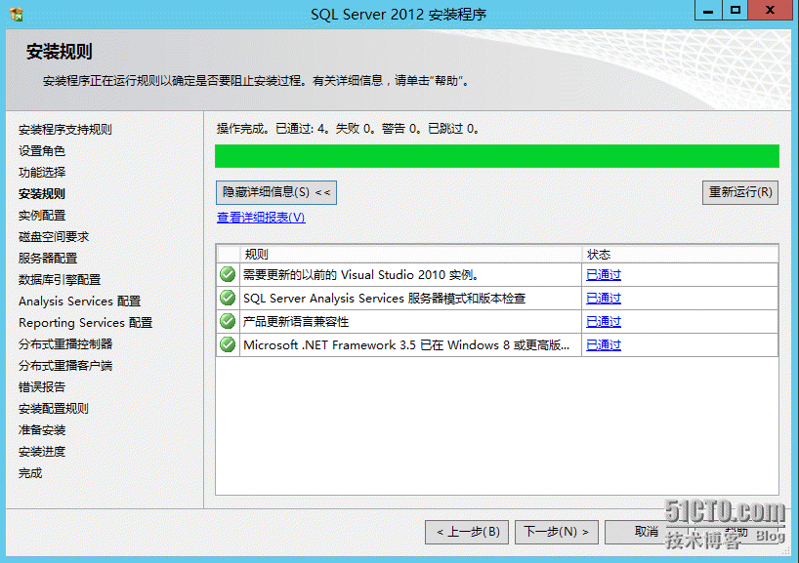This screenshot has width=799, height=563.
Task: Select 数据库引擎配置 step in sidebar
Action: coord(60,279)
